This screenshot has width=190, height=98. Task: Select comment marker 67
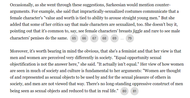point(94,38)
